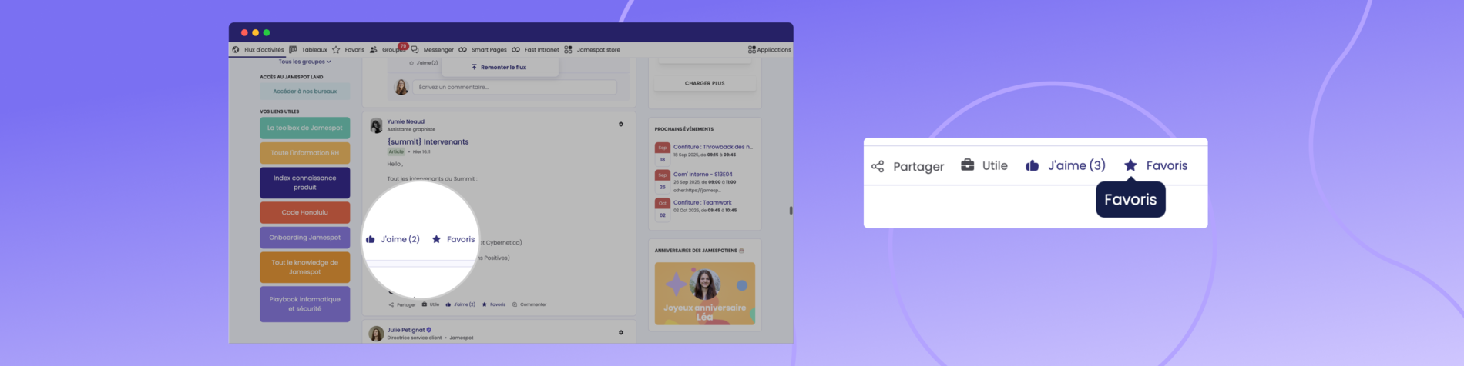Screen dimensions: 1464x366
Task: Click the Code Honolulu button
Action: tap(304, 212)
